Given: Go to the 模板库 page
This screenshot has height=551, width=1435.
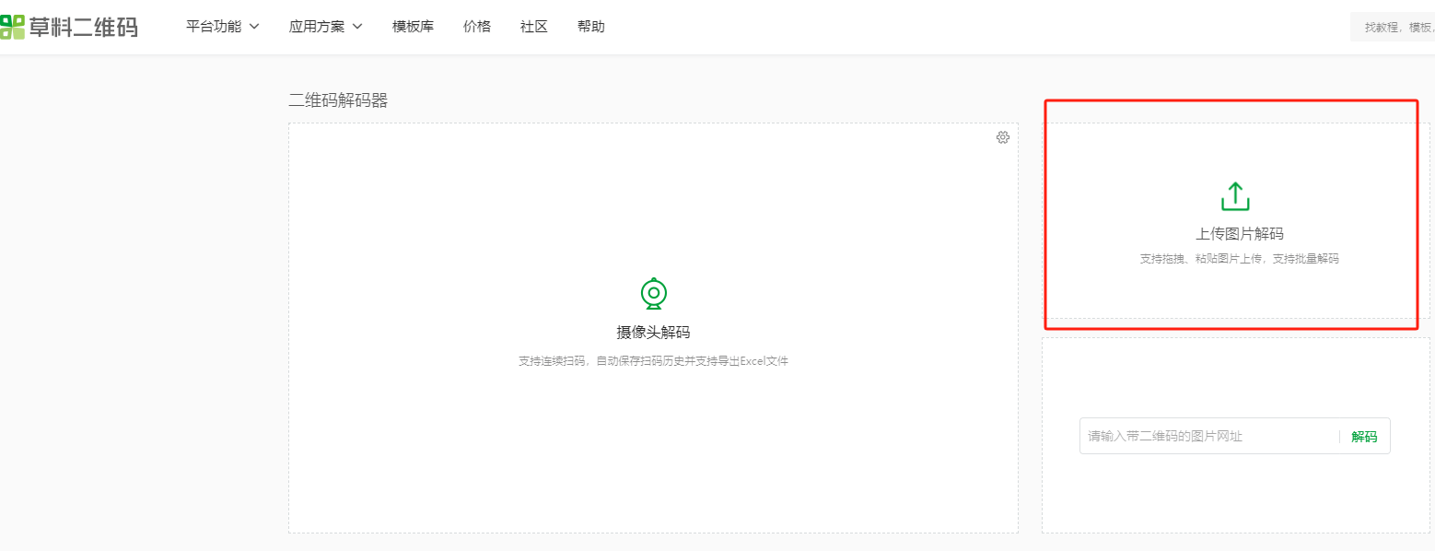Looking at the screenshot, I should coord(413,27).
